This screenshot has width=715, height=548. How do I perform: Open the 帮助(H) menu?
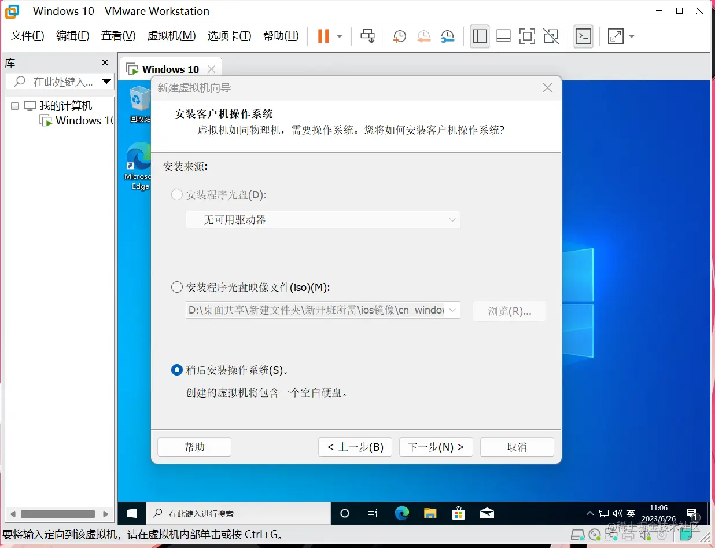coord(281,36)
